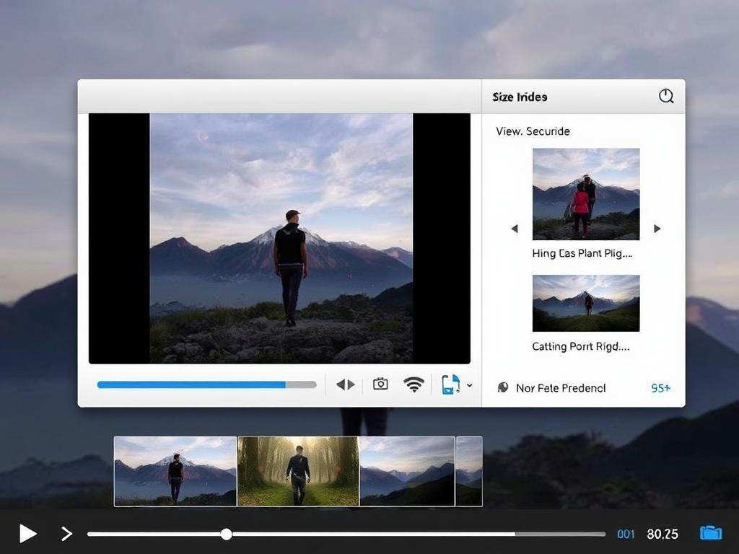
Task: Click the previous arrow left of sidebar thumbnail
Action: 515,229
